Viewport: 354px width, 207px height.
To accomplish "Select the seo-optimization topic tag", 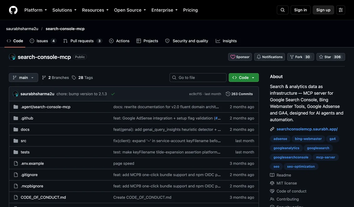I will [x=301, y=166].
